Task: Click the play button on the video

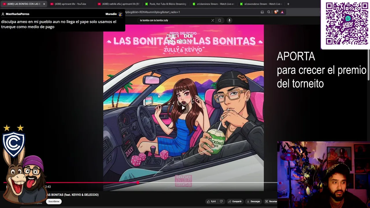Action: (x=183, y=108)
